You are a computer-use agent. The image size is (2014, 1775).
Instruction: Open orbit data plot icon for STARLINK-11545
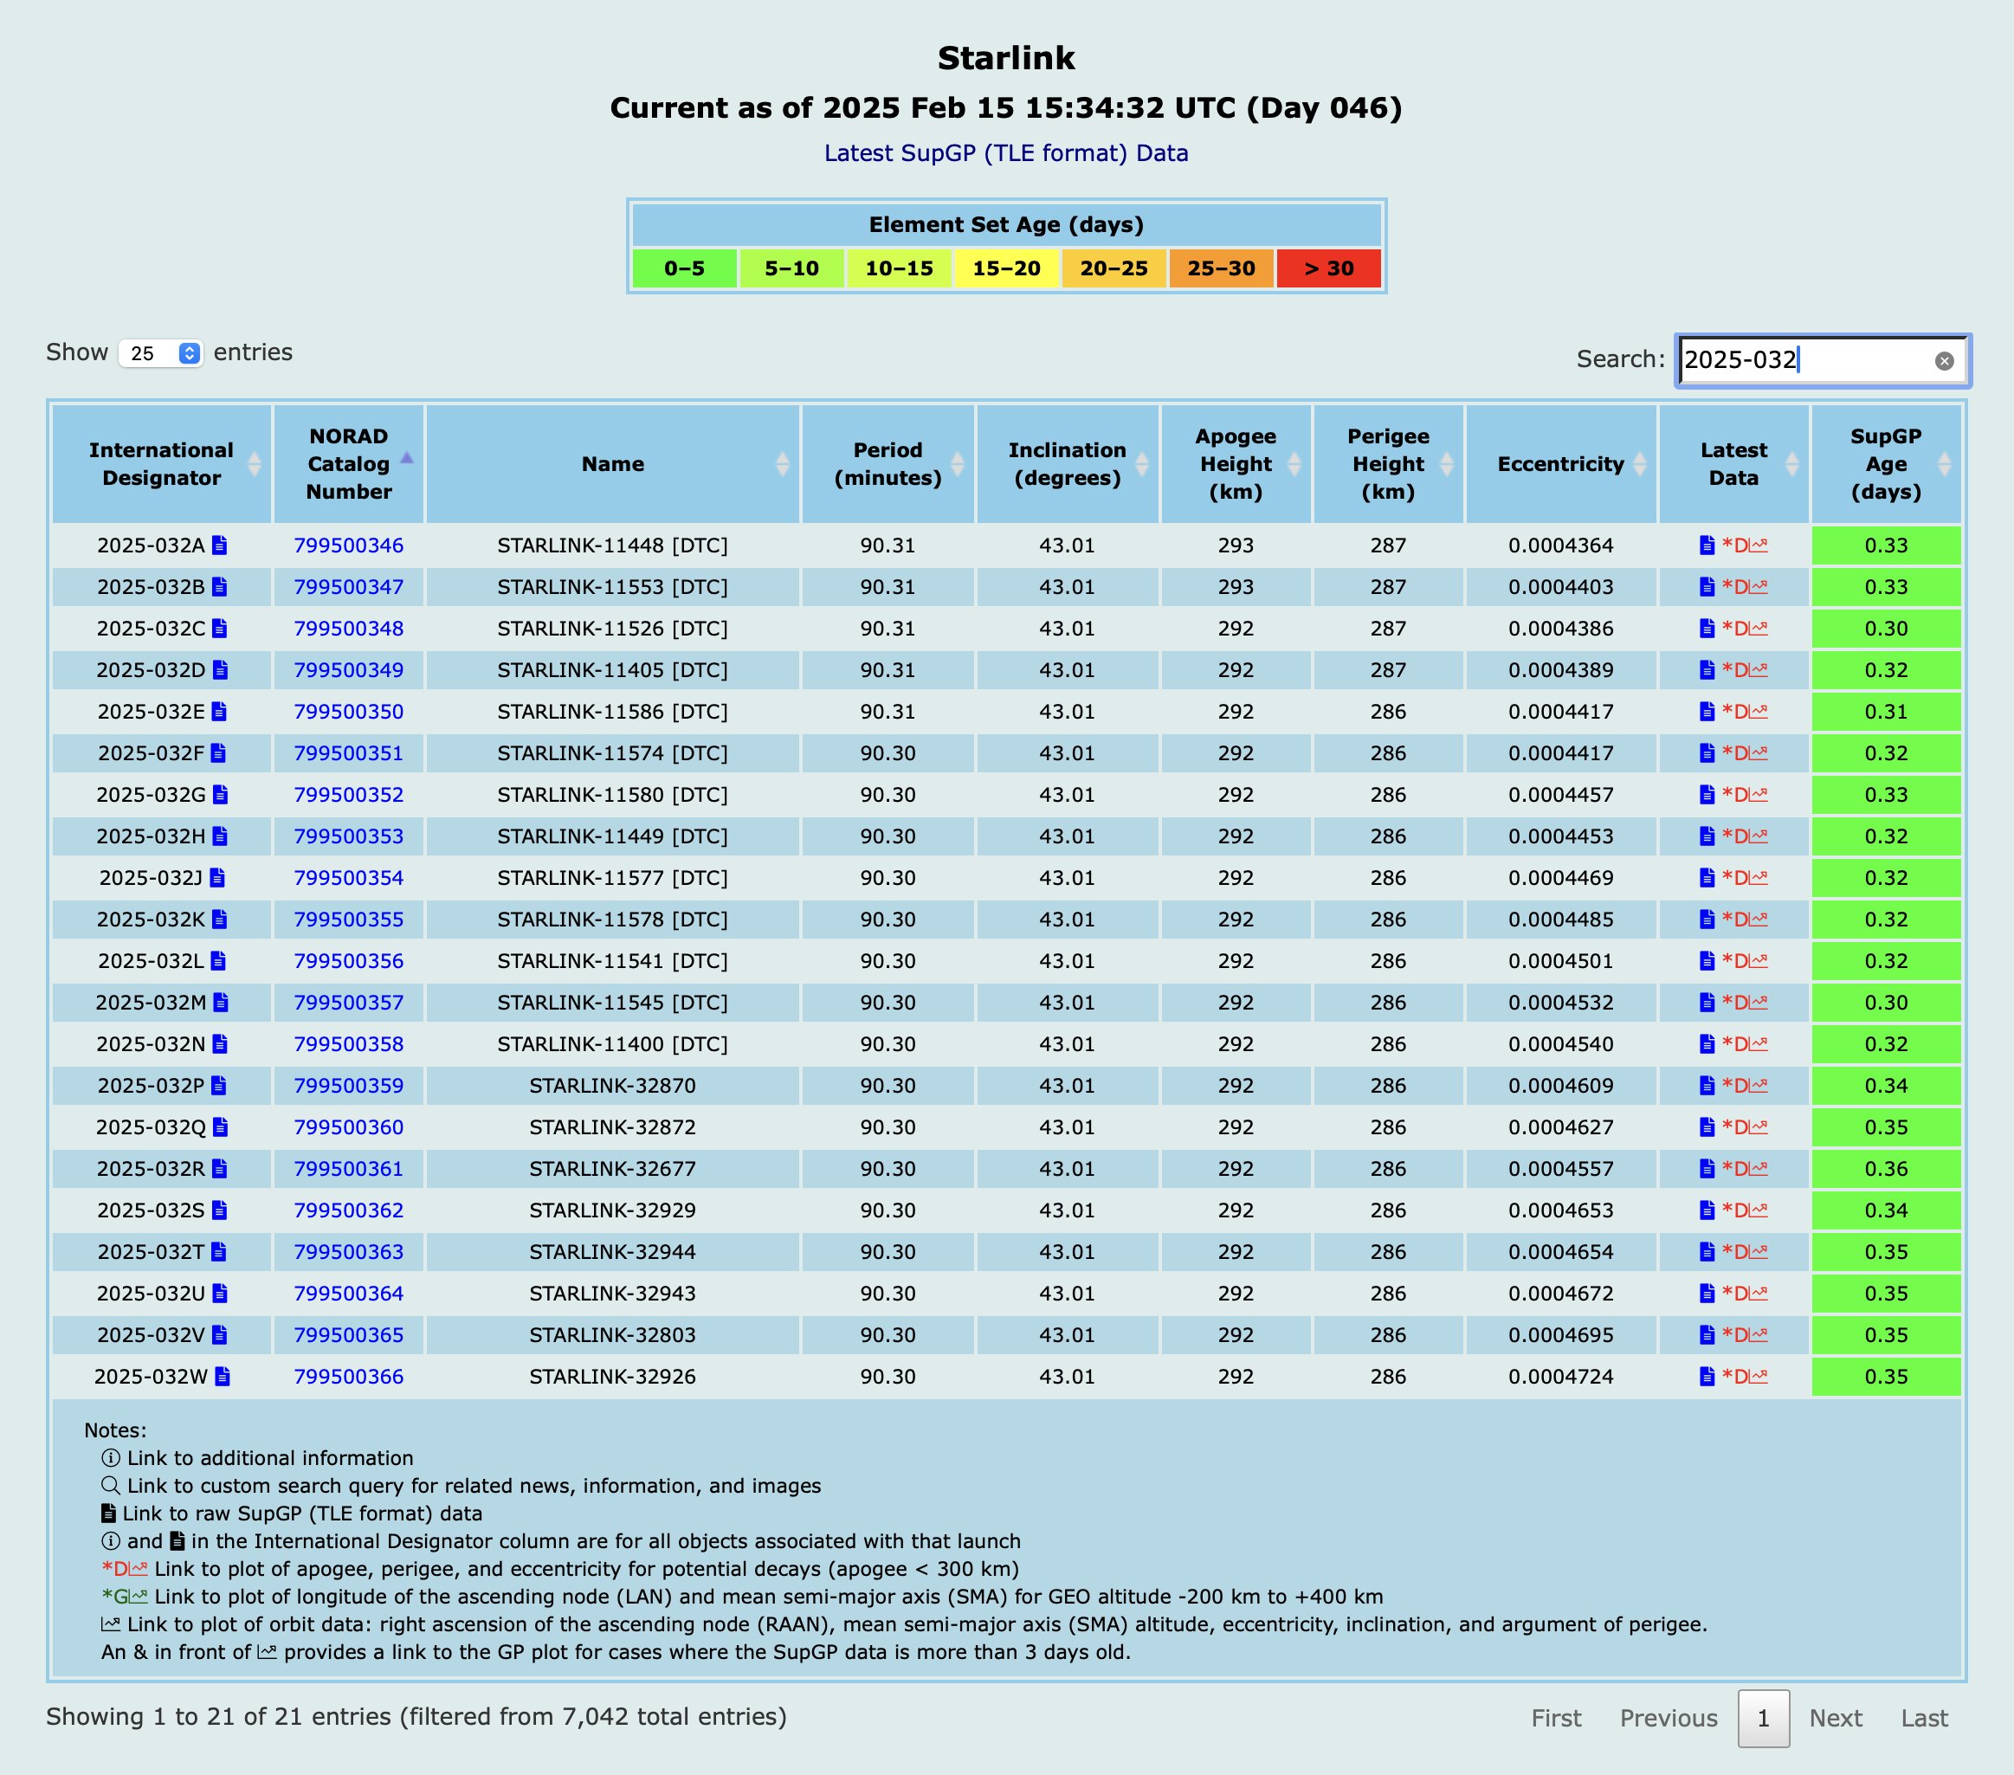click(1759, 1003)
